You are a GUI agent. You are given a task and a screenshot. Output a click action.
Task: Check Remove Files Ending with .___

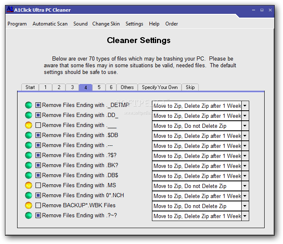[38, 125]
